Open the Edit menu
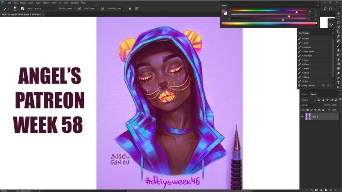The height and width of the screenshot is (192, 342). (x=15, y=3)
